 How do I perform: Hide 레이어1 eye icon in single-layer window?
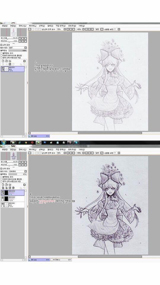tap(3, 68)
